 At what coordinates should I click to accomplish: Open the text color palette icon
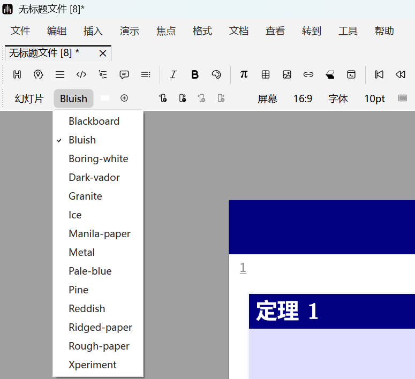point(216,74)
